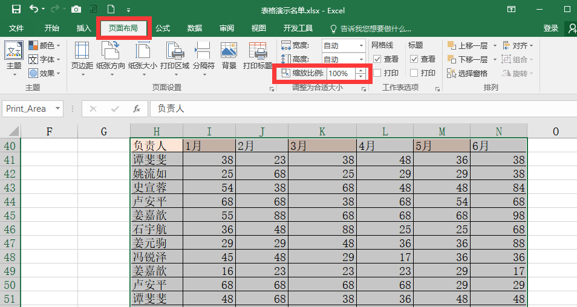The height and width of the screenshot is (307, 577).
Task: Select column K header
Action: tap(322, 131)
